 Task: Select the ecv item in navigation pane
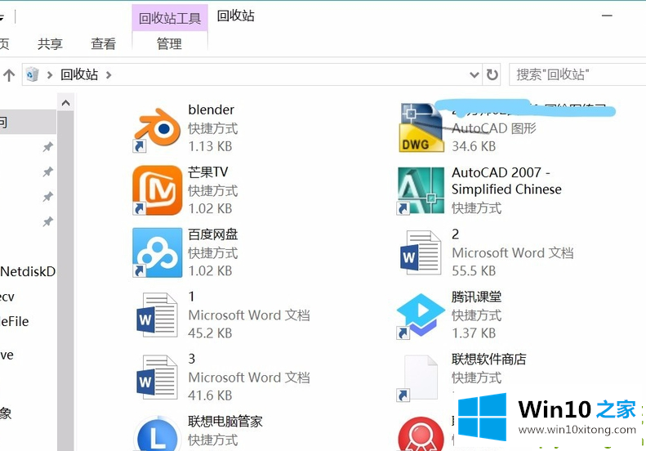point(7,297)
